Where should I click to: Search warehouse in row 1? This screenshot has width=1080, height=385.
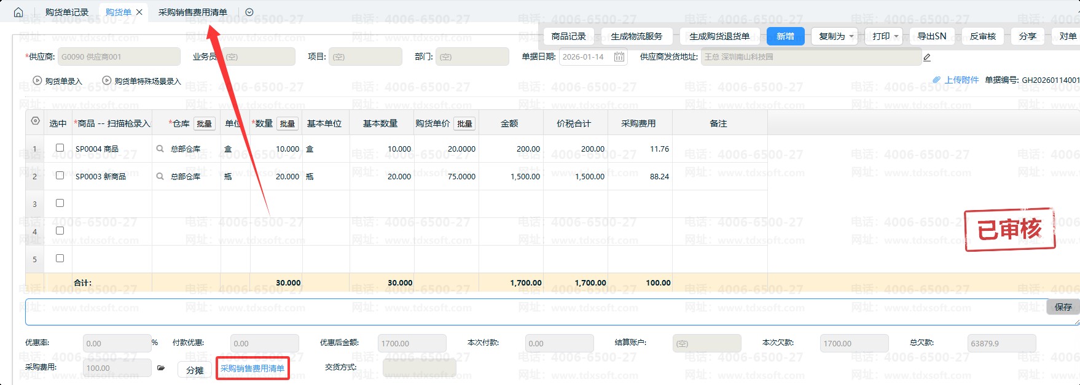click(160, 149)
